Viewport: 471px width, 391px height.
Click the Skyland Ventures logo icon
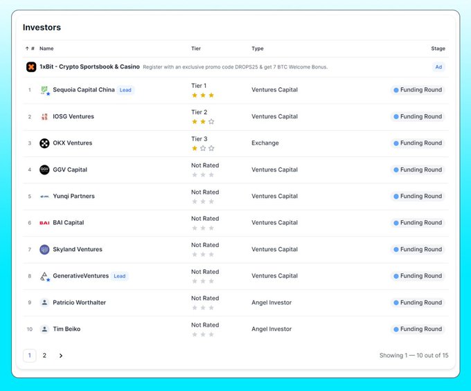tap(44, 249)
